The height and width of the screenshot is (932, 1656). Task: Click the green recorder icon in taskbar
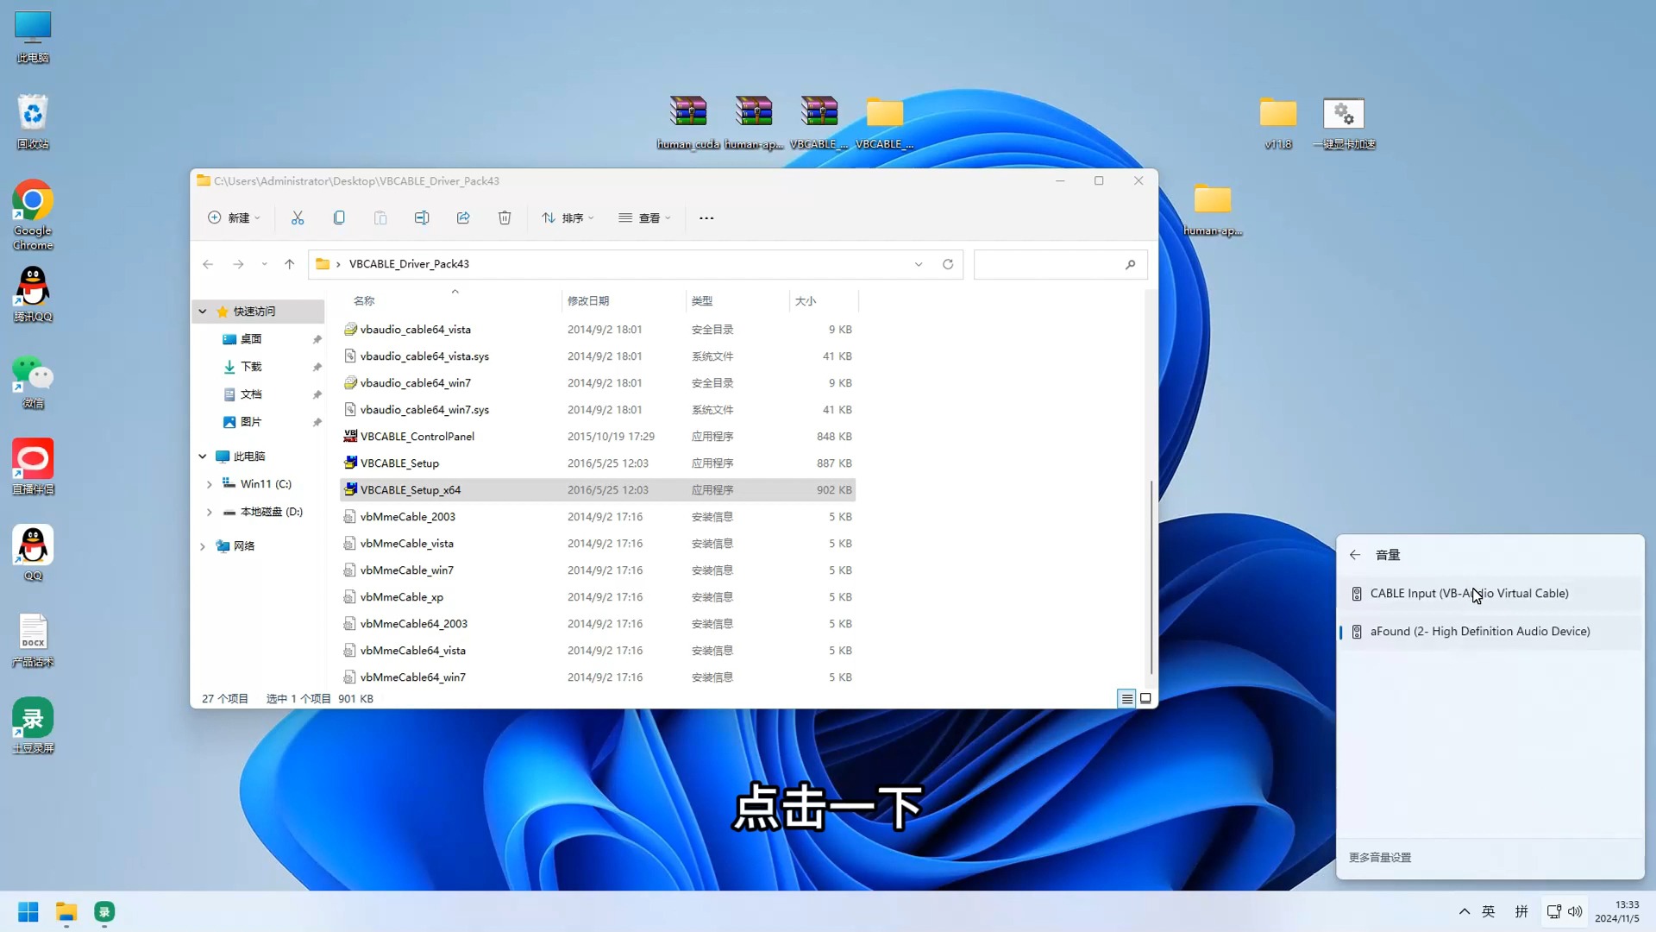[x=104, y=912]
